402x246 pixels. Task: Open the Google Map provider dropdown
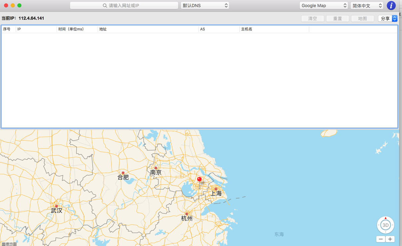(x=324, y=6)
